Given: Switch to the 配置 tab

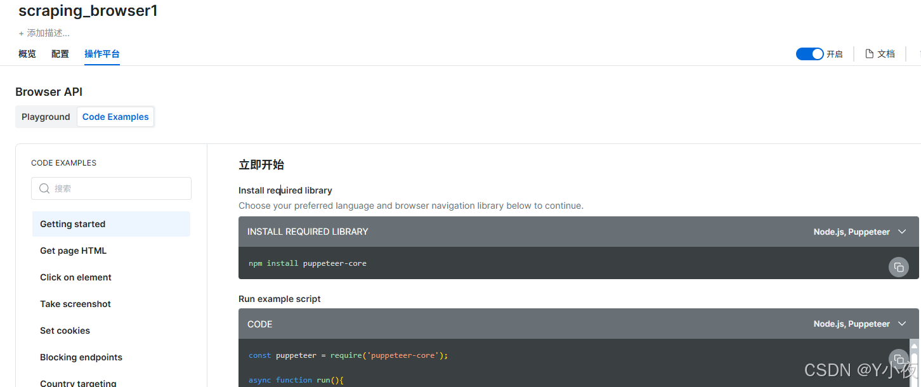Looking at the screenshot, I should click(60, 54).
